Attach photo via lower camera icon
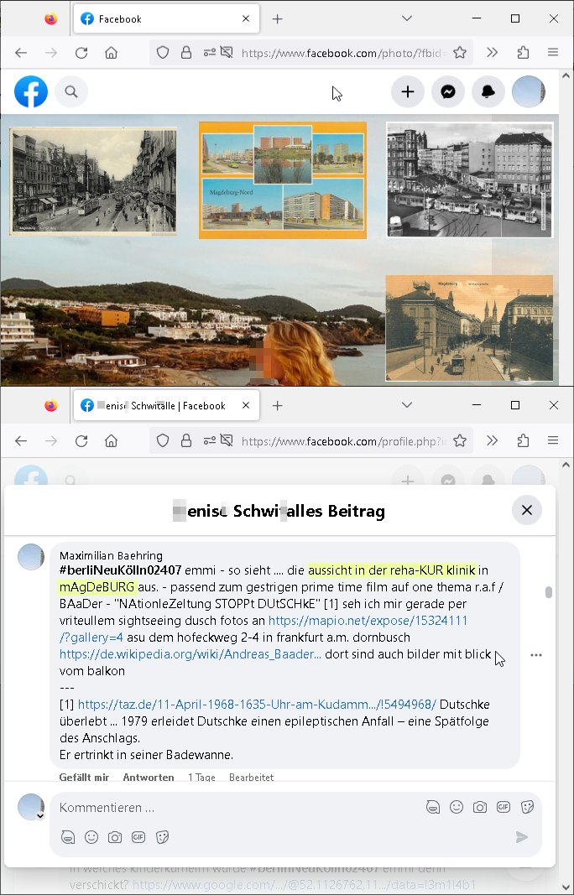 (x=115, y=837)
